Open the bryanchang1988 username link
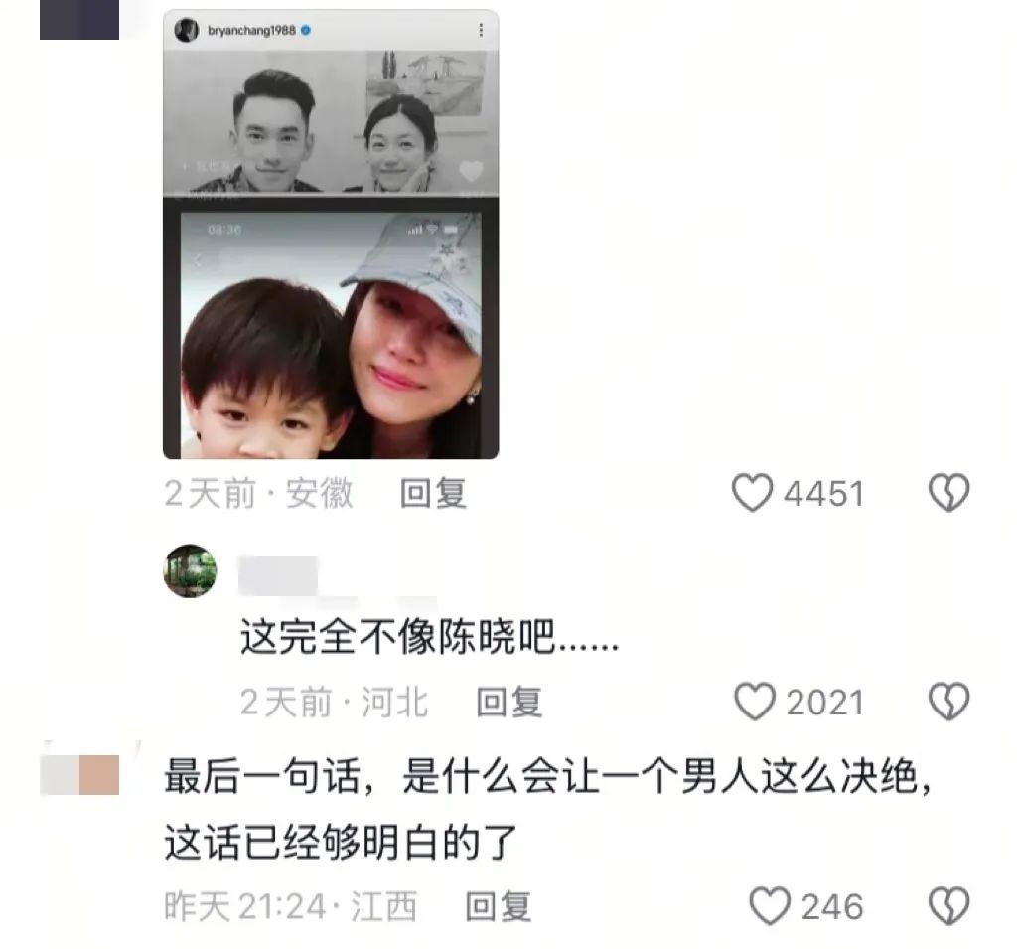Viewport: 1017px width, 949px height. (251, 30)
